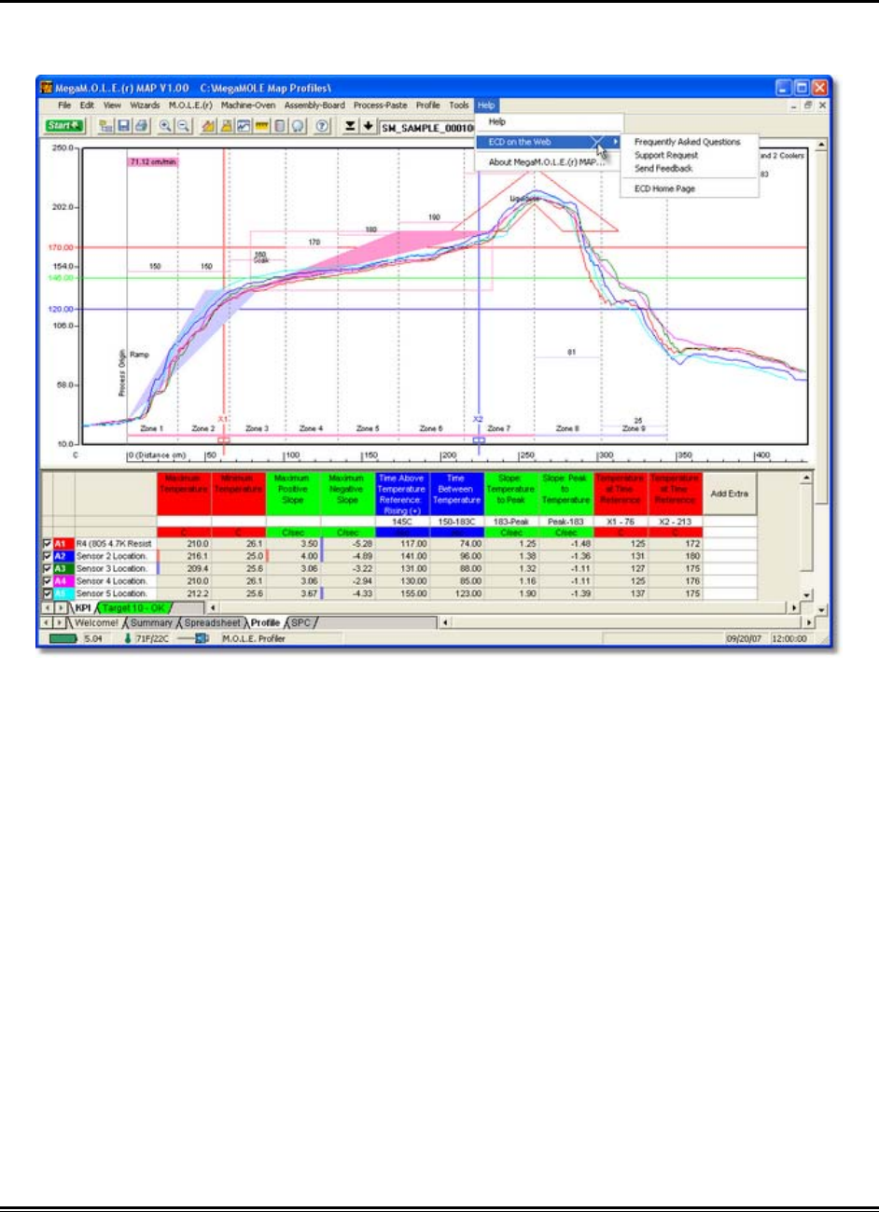Viewport: 879px width, 1212px height.
Task: Switch to the SPC tab
Action: tap(301, 622)
